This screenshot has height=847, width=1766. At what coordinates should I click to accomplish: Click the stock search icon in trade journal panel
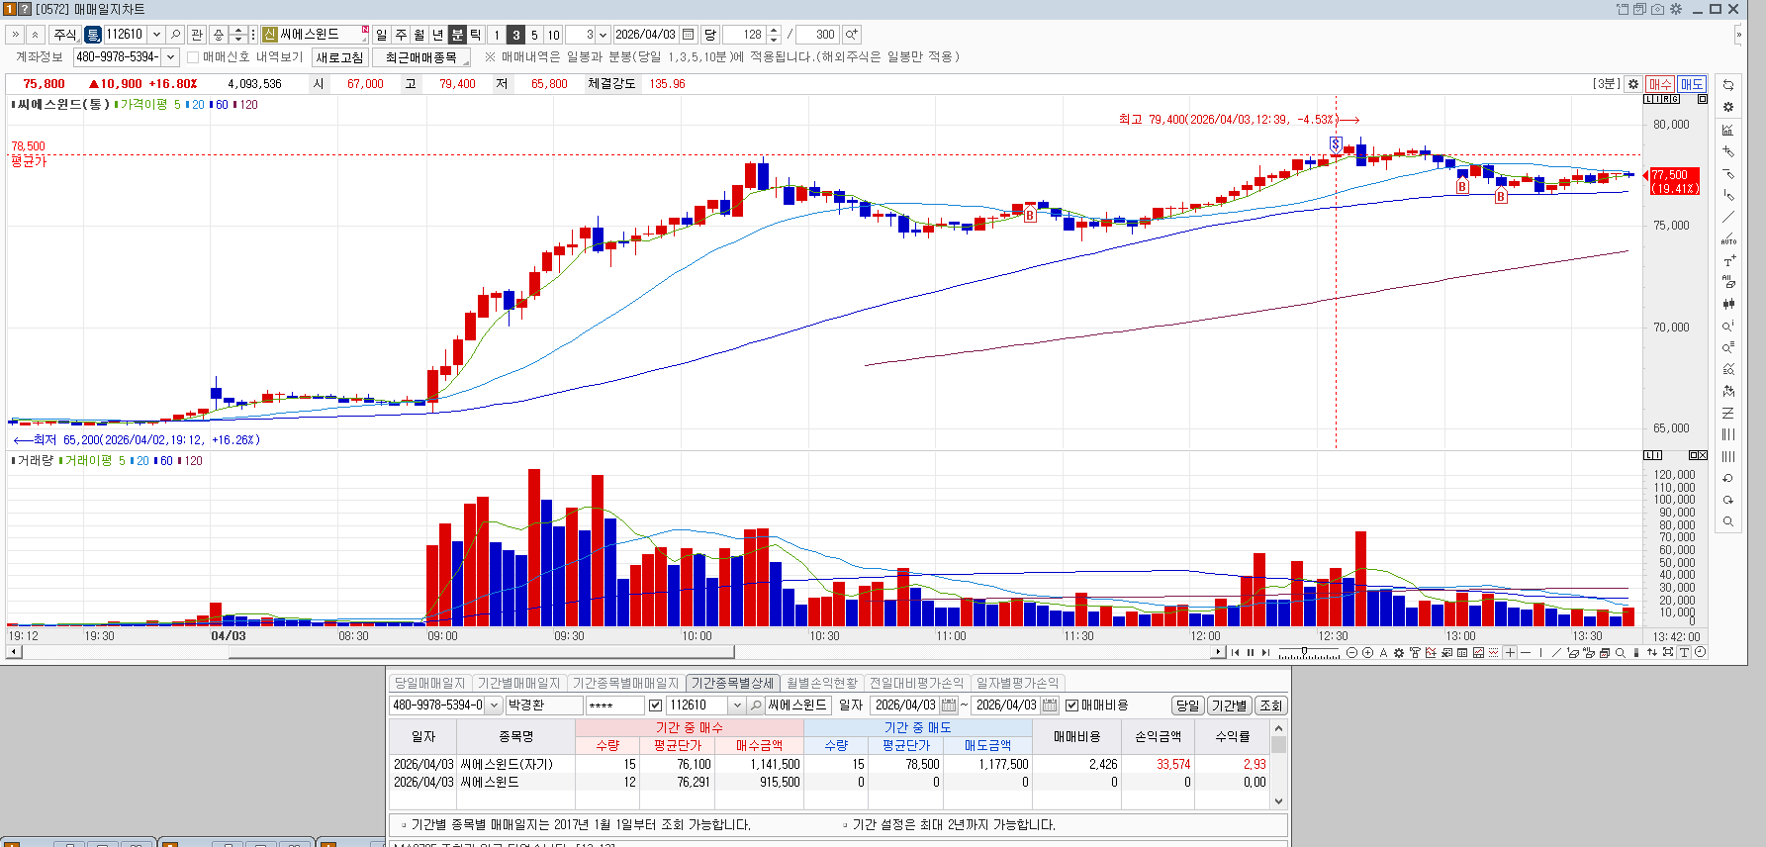tap(756, 706)
